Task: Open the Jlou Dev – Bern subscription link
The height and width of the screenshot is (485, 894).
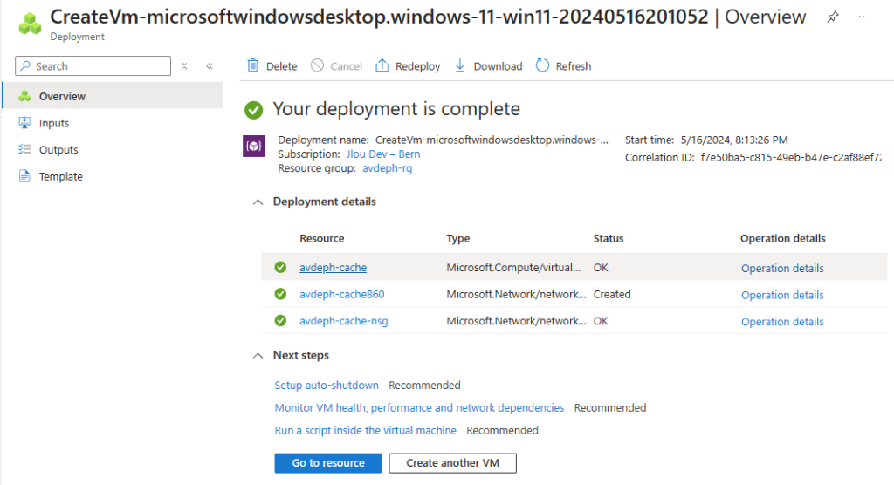Action: pos(383,154)
